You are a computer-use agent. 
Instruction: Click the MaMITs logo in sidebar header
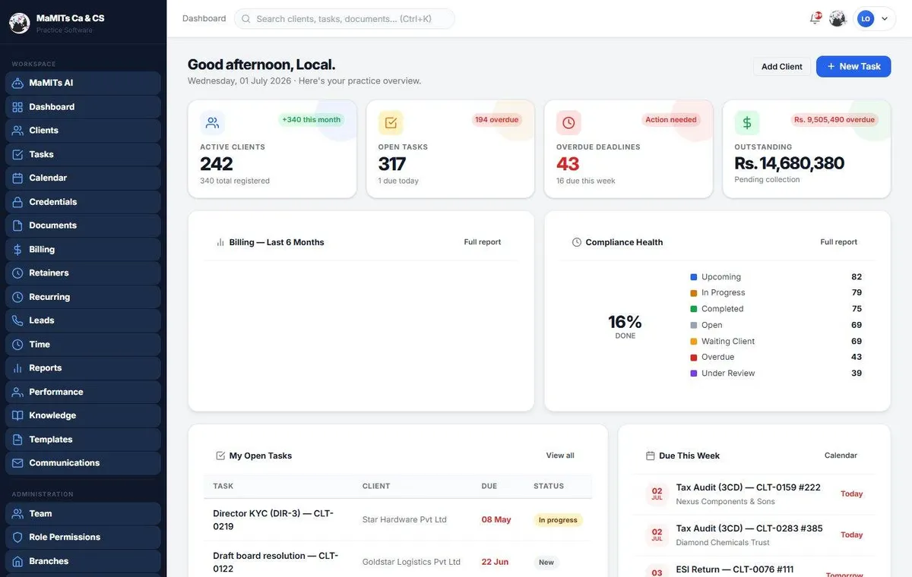point(20,23)
